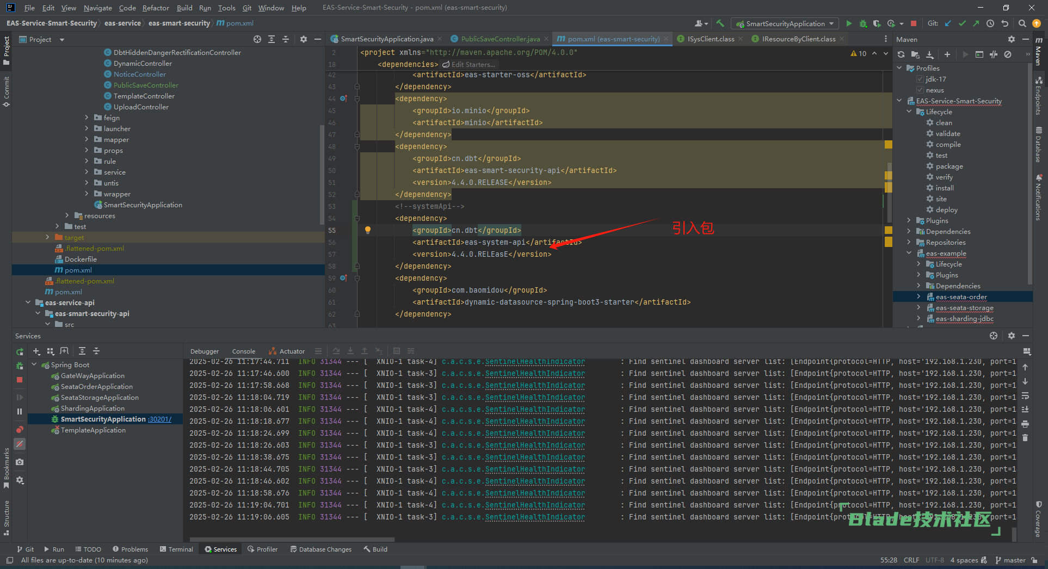
Task: Collapse all in Project panel toolbar
Action: click(286, 39)
